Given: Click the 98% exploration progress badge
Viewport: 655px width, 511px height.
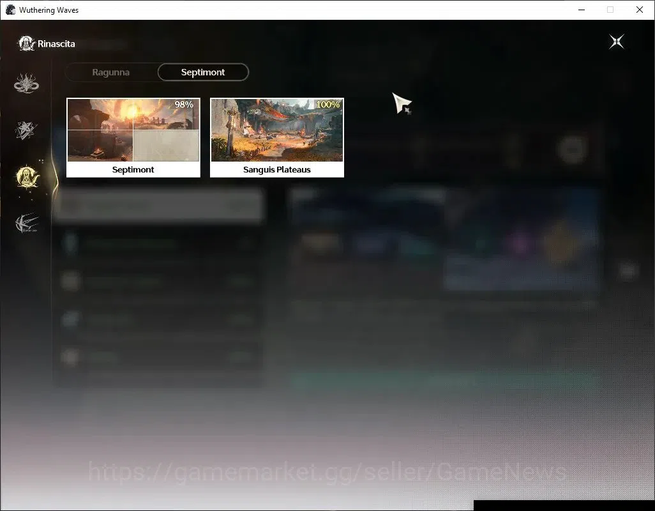Looking at the screenshot, I should tap(184, 105).
